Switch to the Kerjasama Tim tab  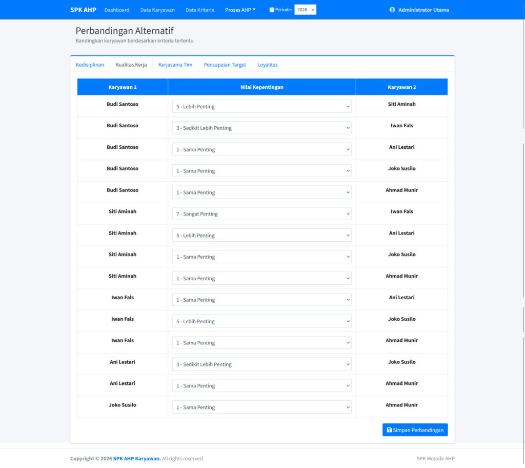tap(175, 65)
